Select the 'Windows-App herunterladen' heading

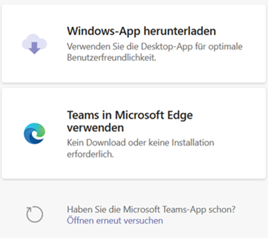(x=142, y=31)
